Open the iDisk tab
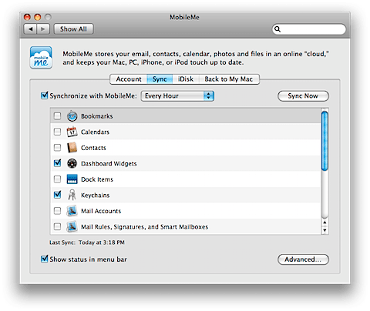Viewport: 370px width, 311px height. pos(186,79)
